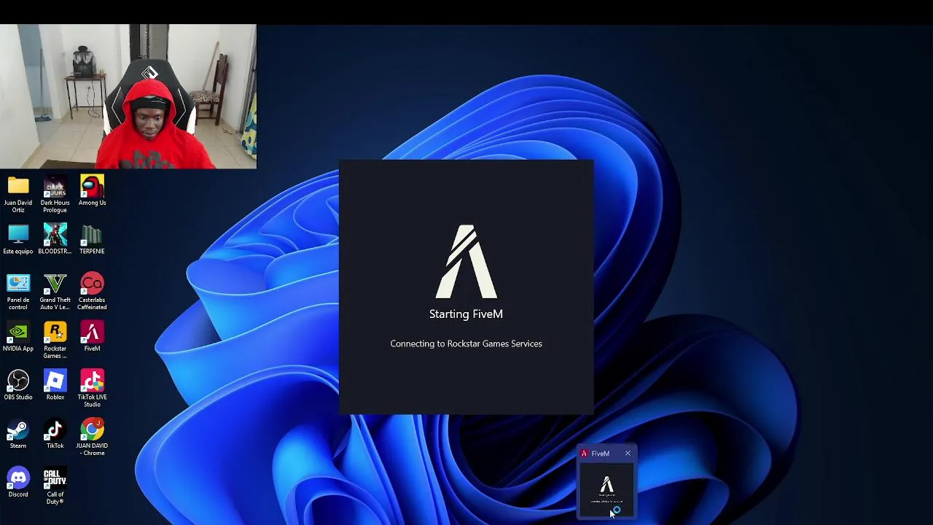
Task: Close the FiveM taskbar preview
Action: click(628, 454)
